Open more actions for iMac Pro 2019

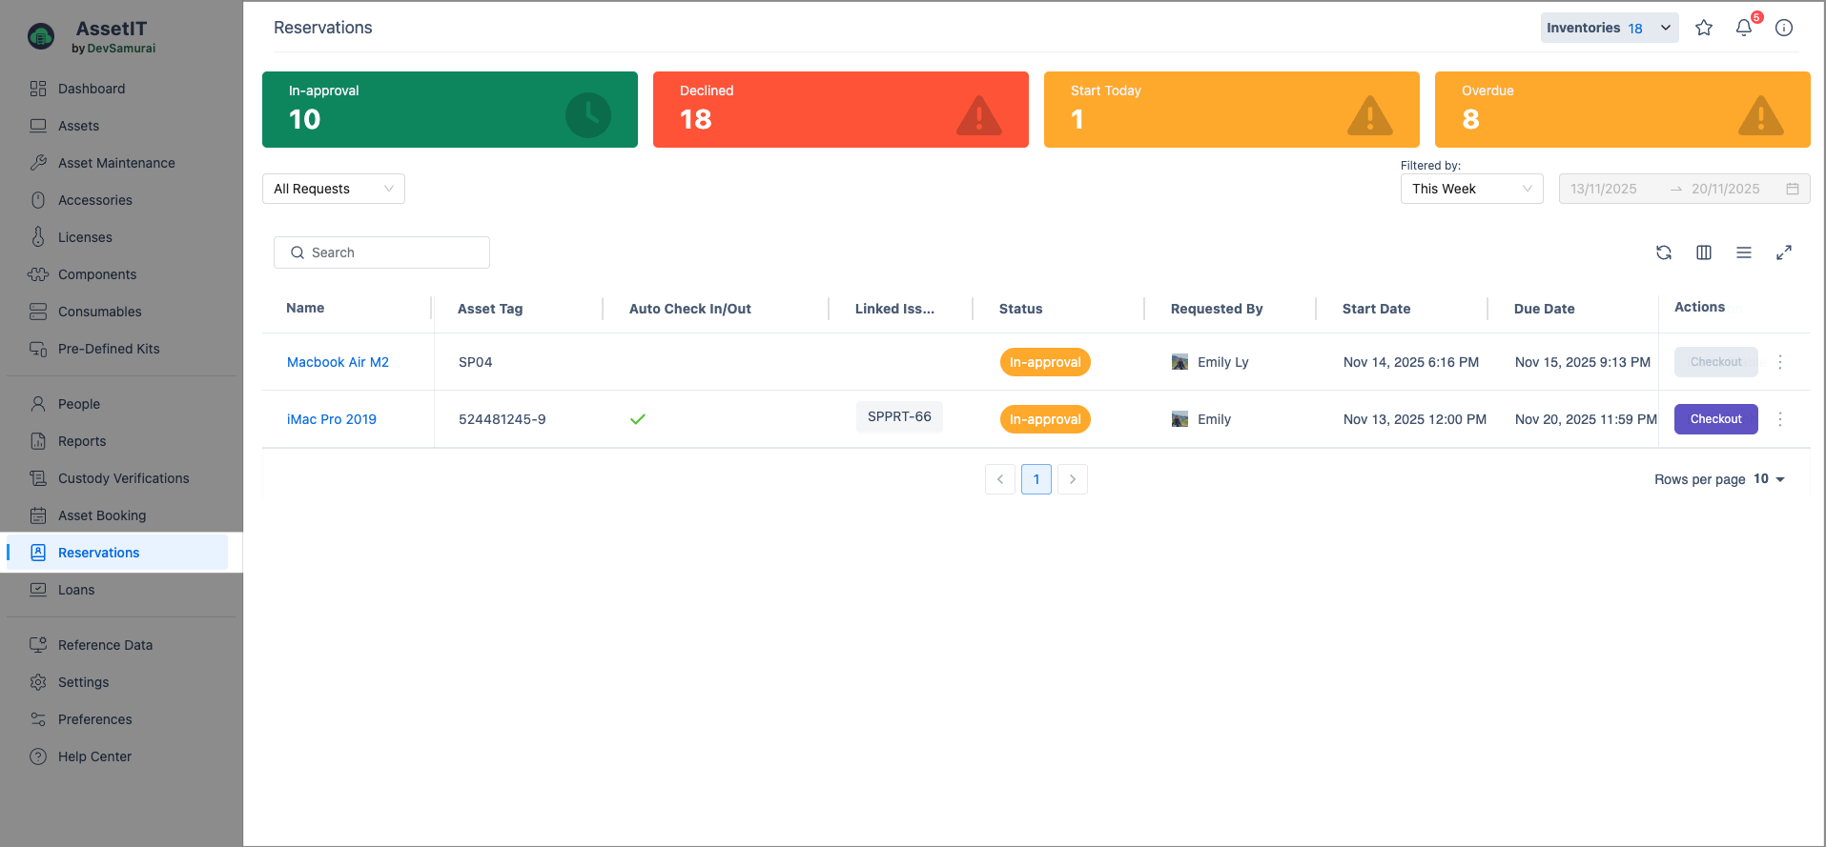(x=1779, y=419)
